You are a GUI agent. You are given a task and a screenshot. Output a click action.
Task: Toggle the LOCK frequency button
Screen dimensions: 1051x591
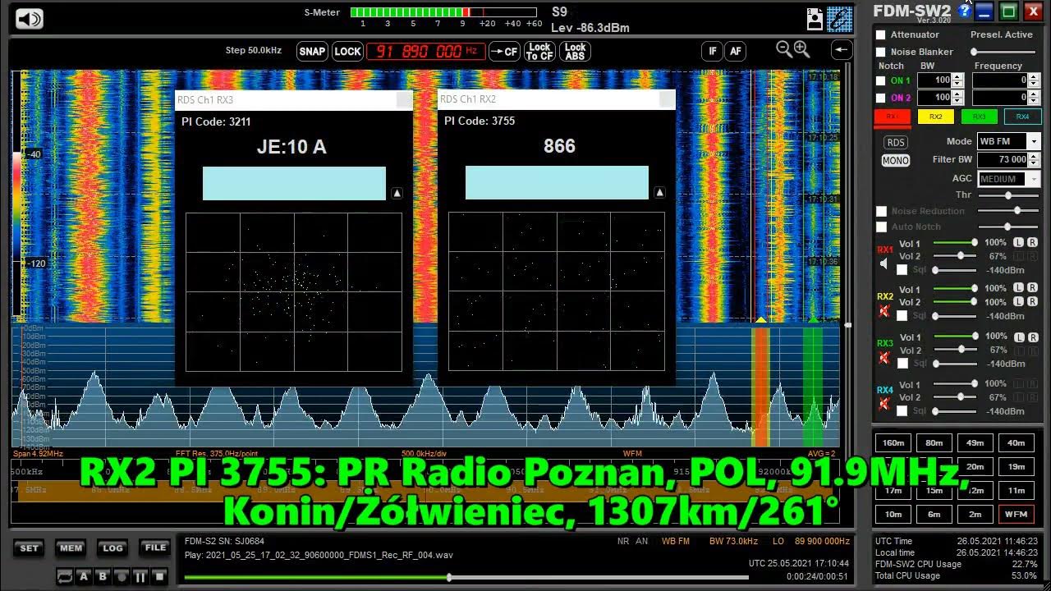(x=347, y=51)
